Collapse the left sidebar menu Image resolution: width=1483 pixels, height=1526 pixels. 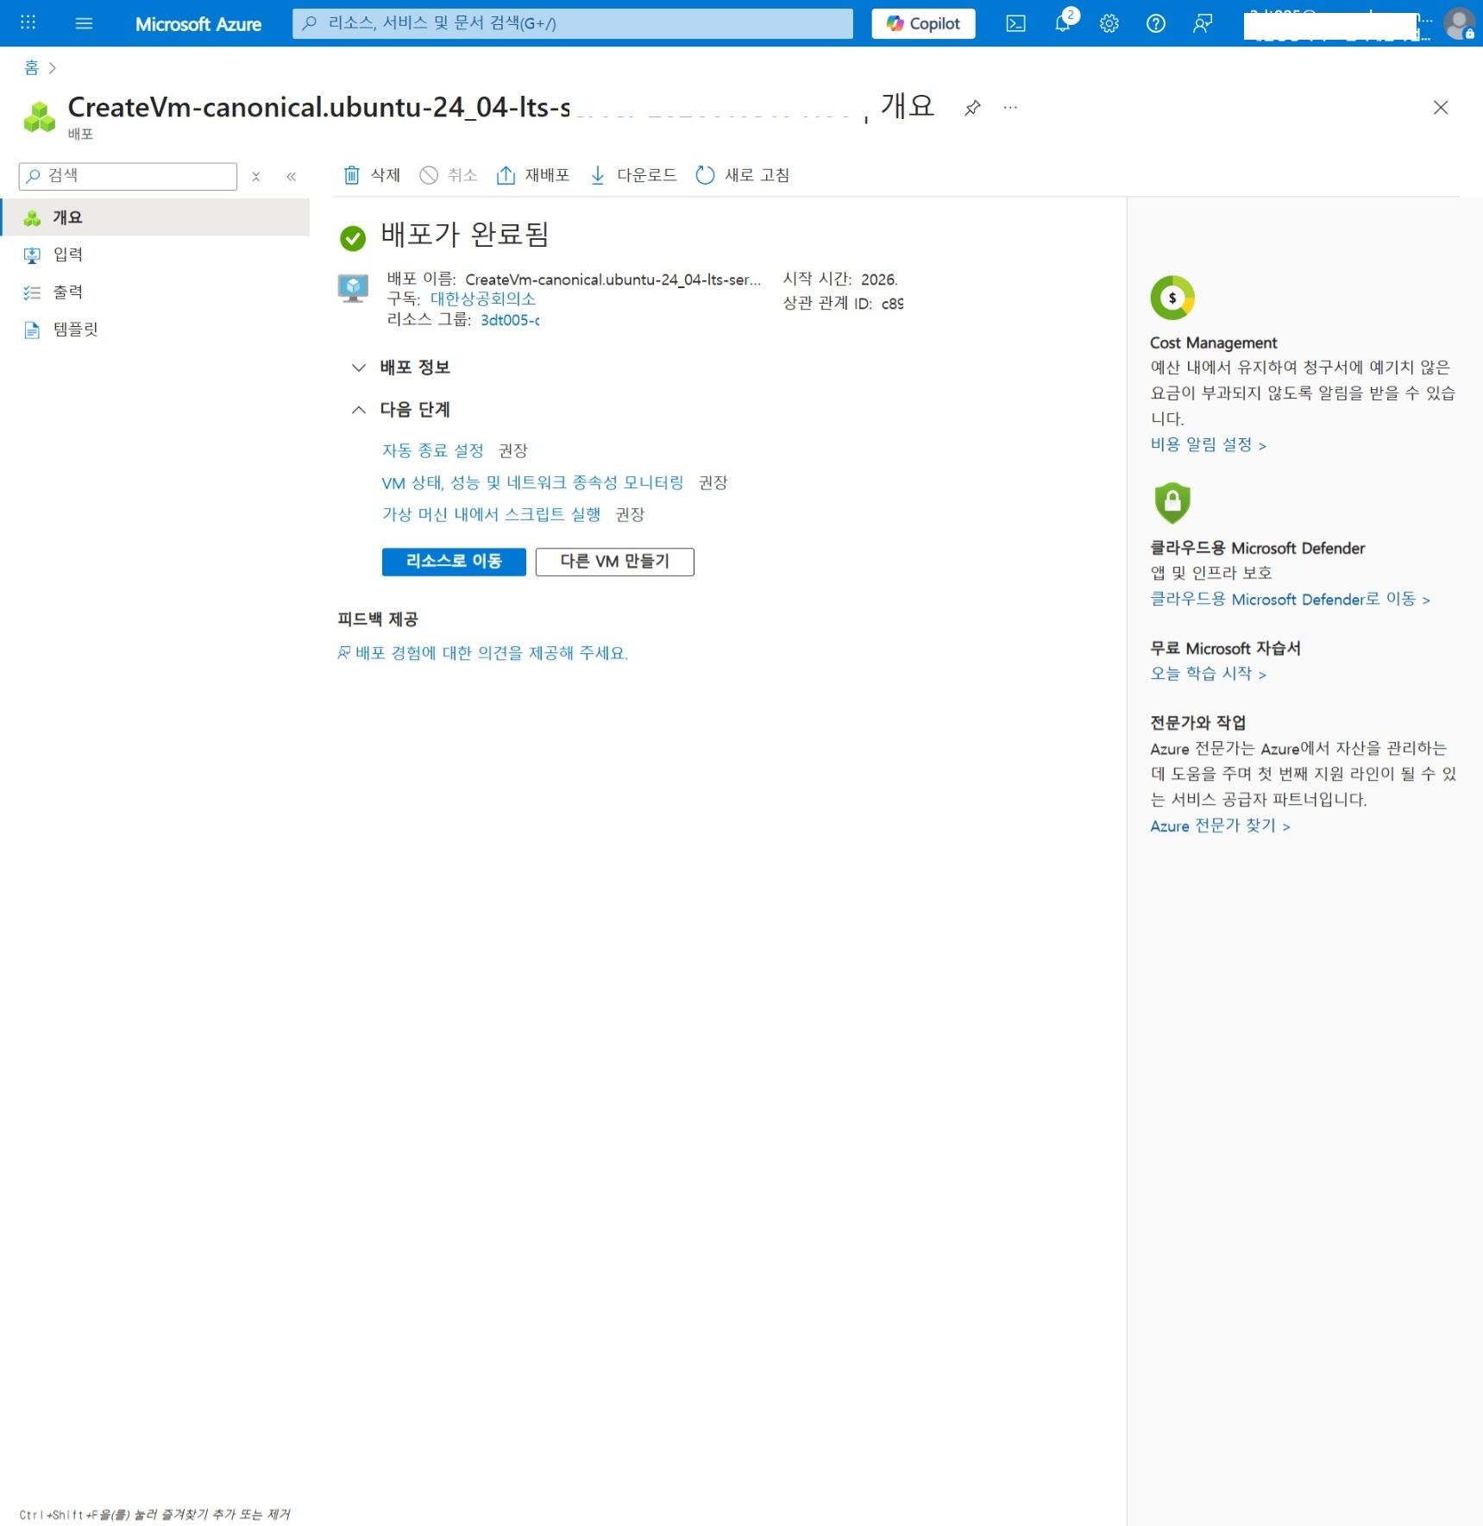point(292,177)
